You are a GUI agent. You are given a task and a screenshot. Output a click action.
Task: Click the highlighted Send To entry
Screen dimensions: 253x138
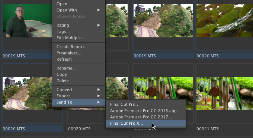(79, 102)
